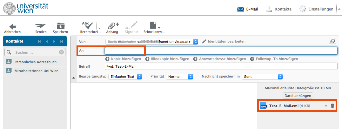Go to next contacts page arrow
This screenshot has width=342, height=129.
[54, 42]
